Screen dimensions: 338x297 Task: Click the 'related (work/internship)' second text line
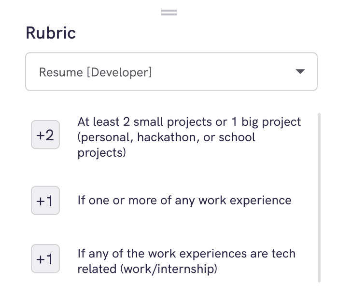pos(147,268)
